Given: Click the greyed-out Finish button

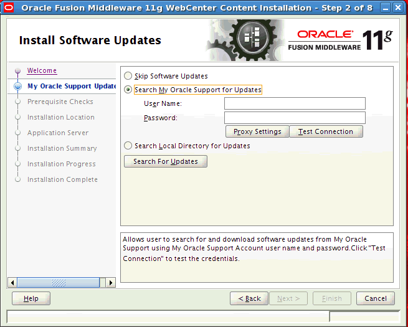Looking at the screenshot, I should click(332, 298).
